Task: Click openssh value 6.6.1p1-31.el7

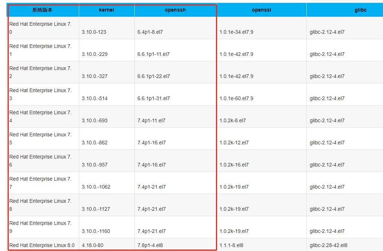Action: tap(154, 98)
